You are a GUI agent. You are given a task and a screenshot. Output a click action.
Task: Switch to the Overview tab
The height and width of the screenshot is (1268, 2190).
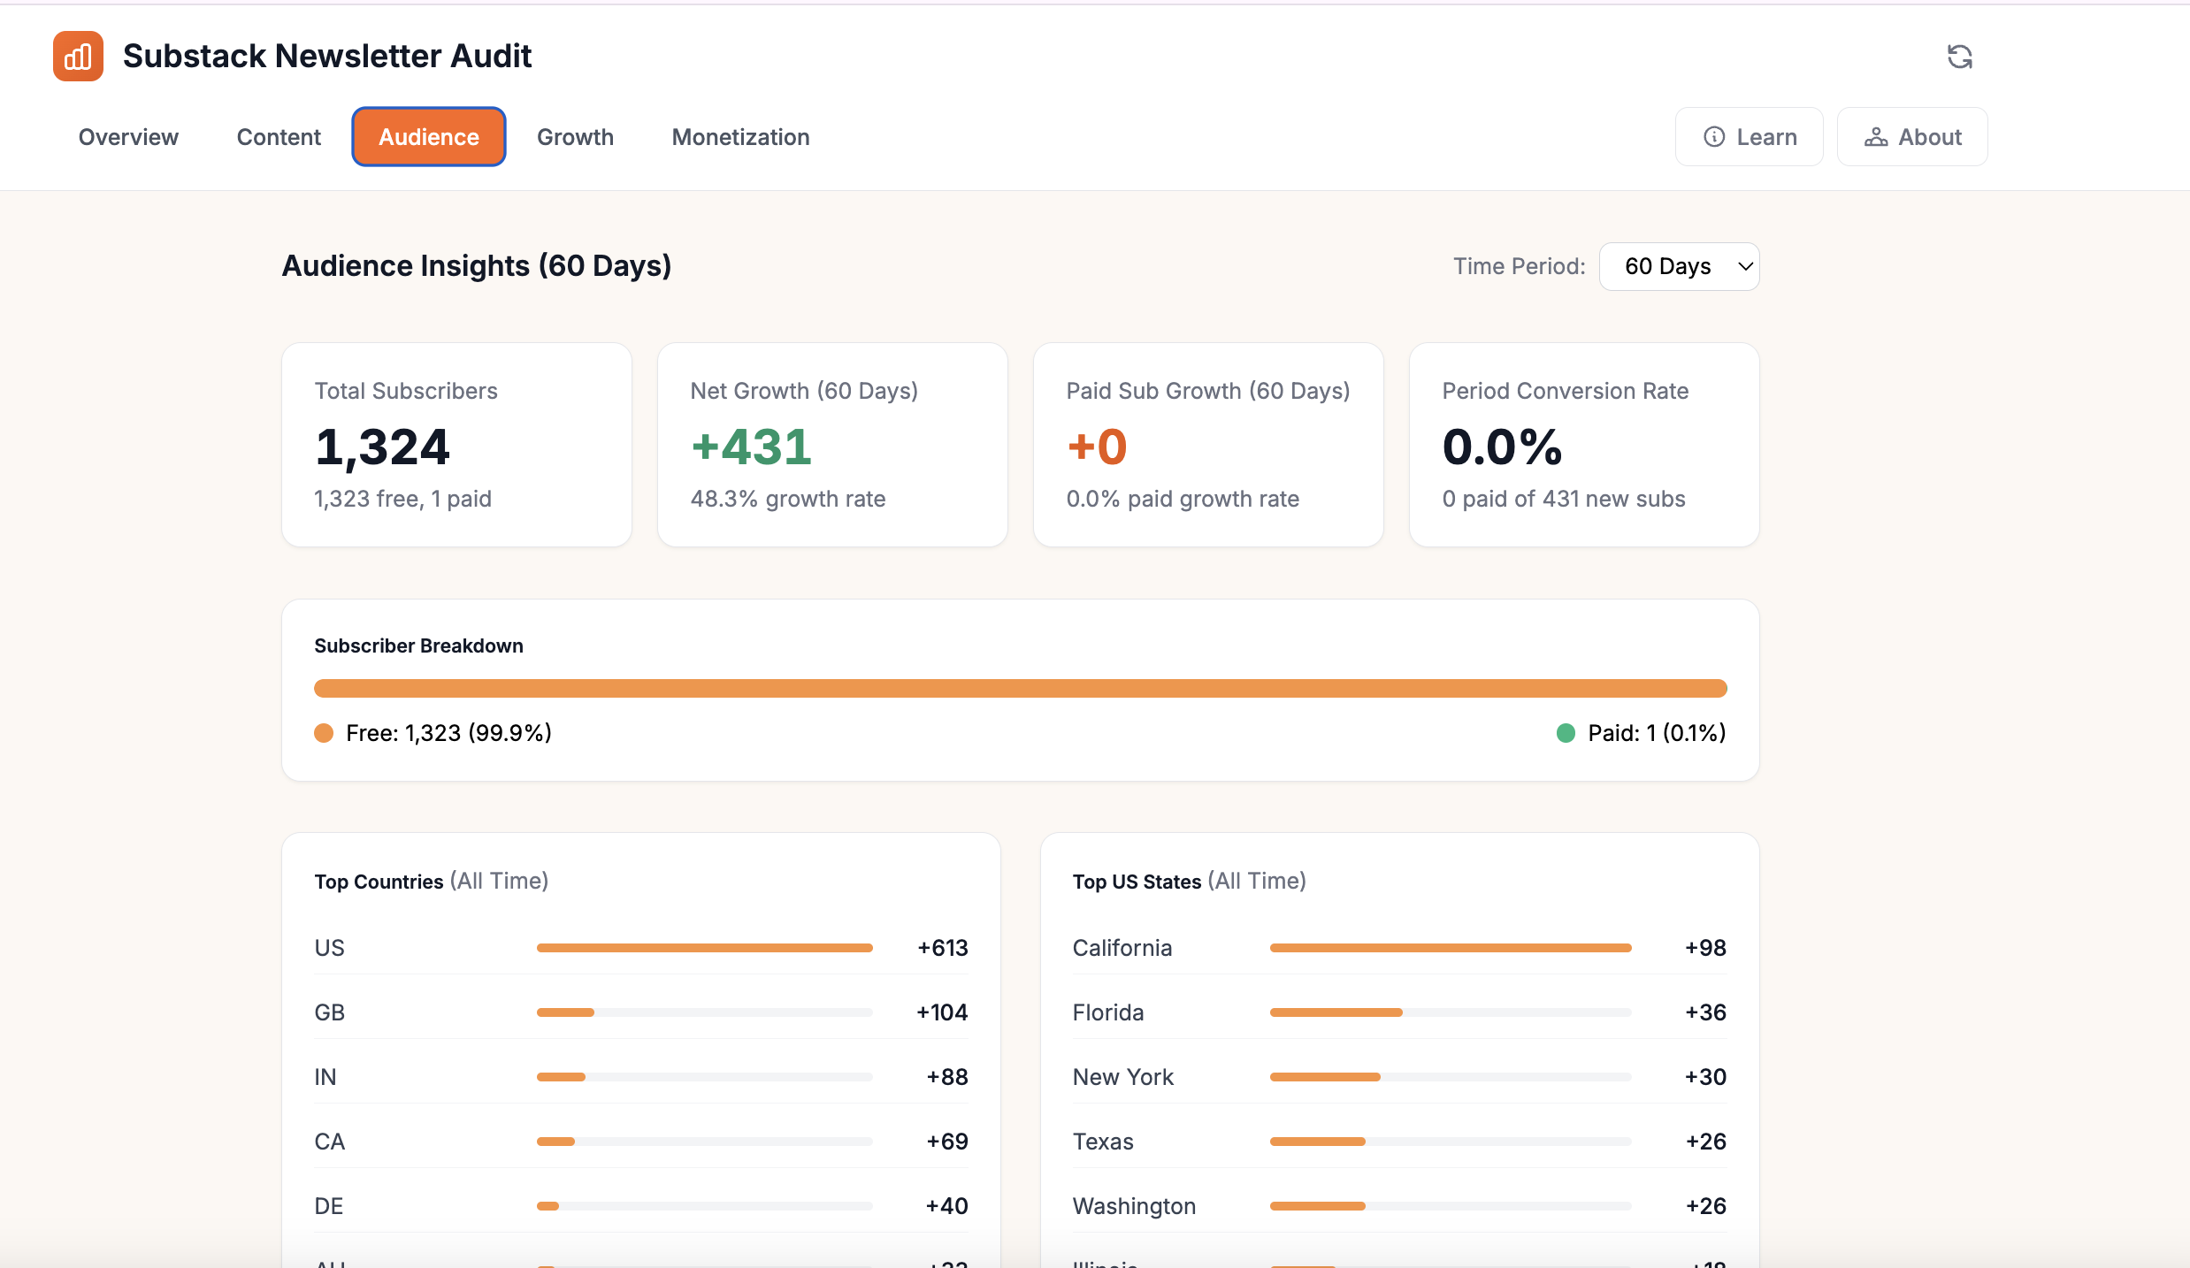point(128,137)
